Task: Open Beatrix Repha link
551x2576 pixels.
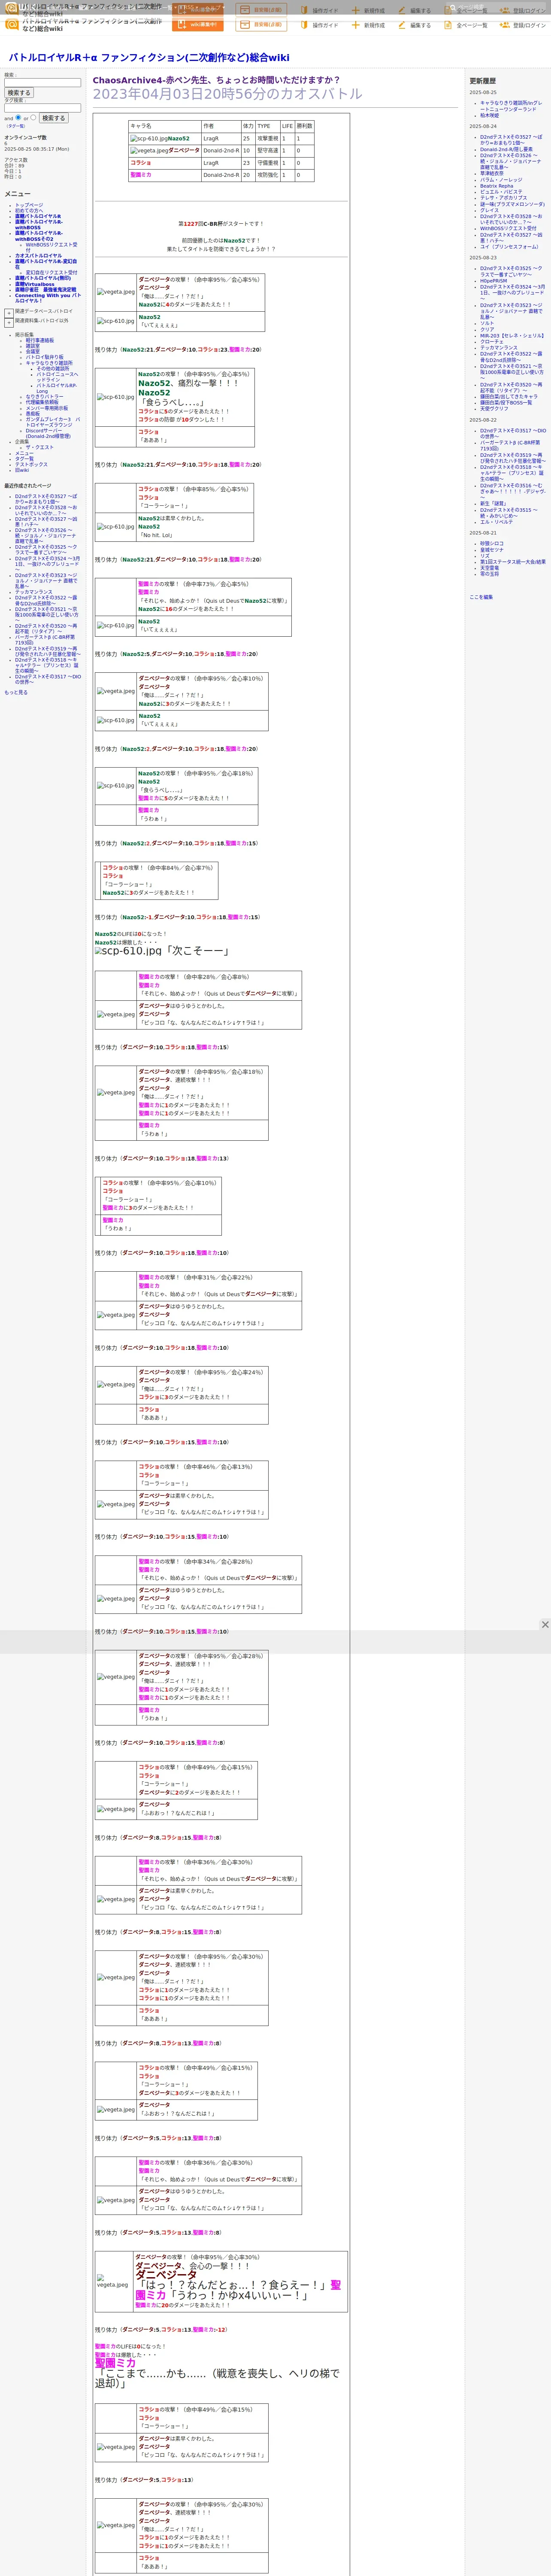Action: pos(497,186)
